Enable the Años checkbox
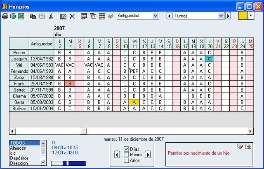Screen dimensions: 264x169 pos(126,160)
